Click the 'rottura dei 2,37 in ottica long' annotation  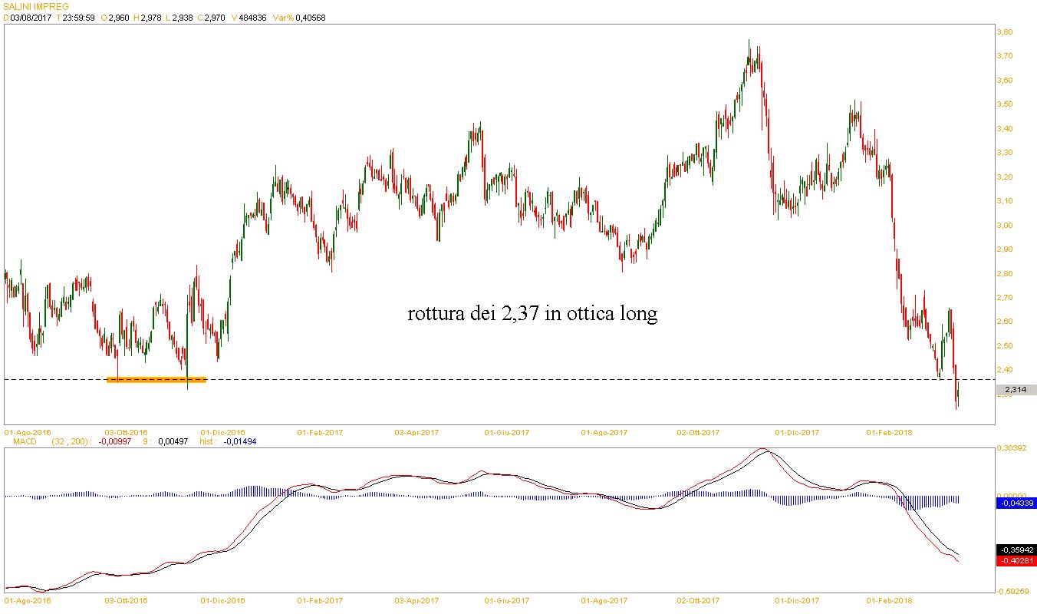click(x=533, y=314)
